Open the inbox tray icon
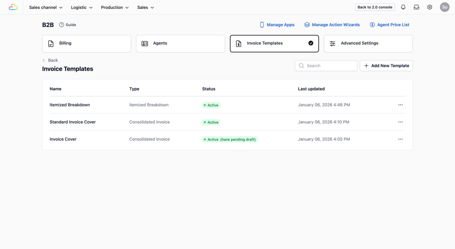The image size is (455, 249). [416, 7]
